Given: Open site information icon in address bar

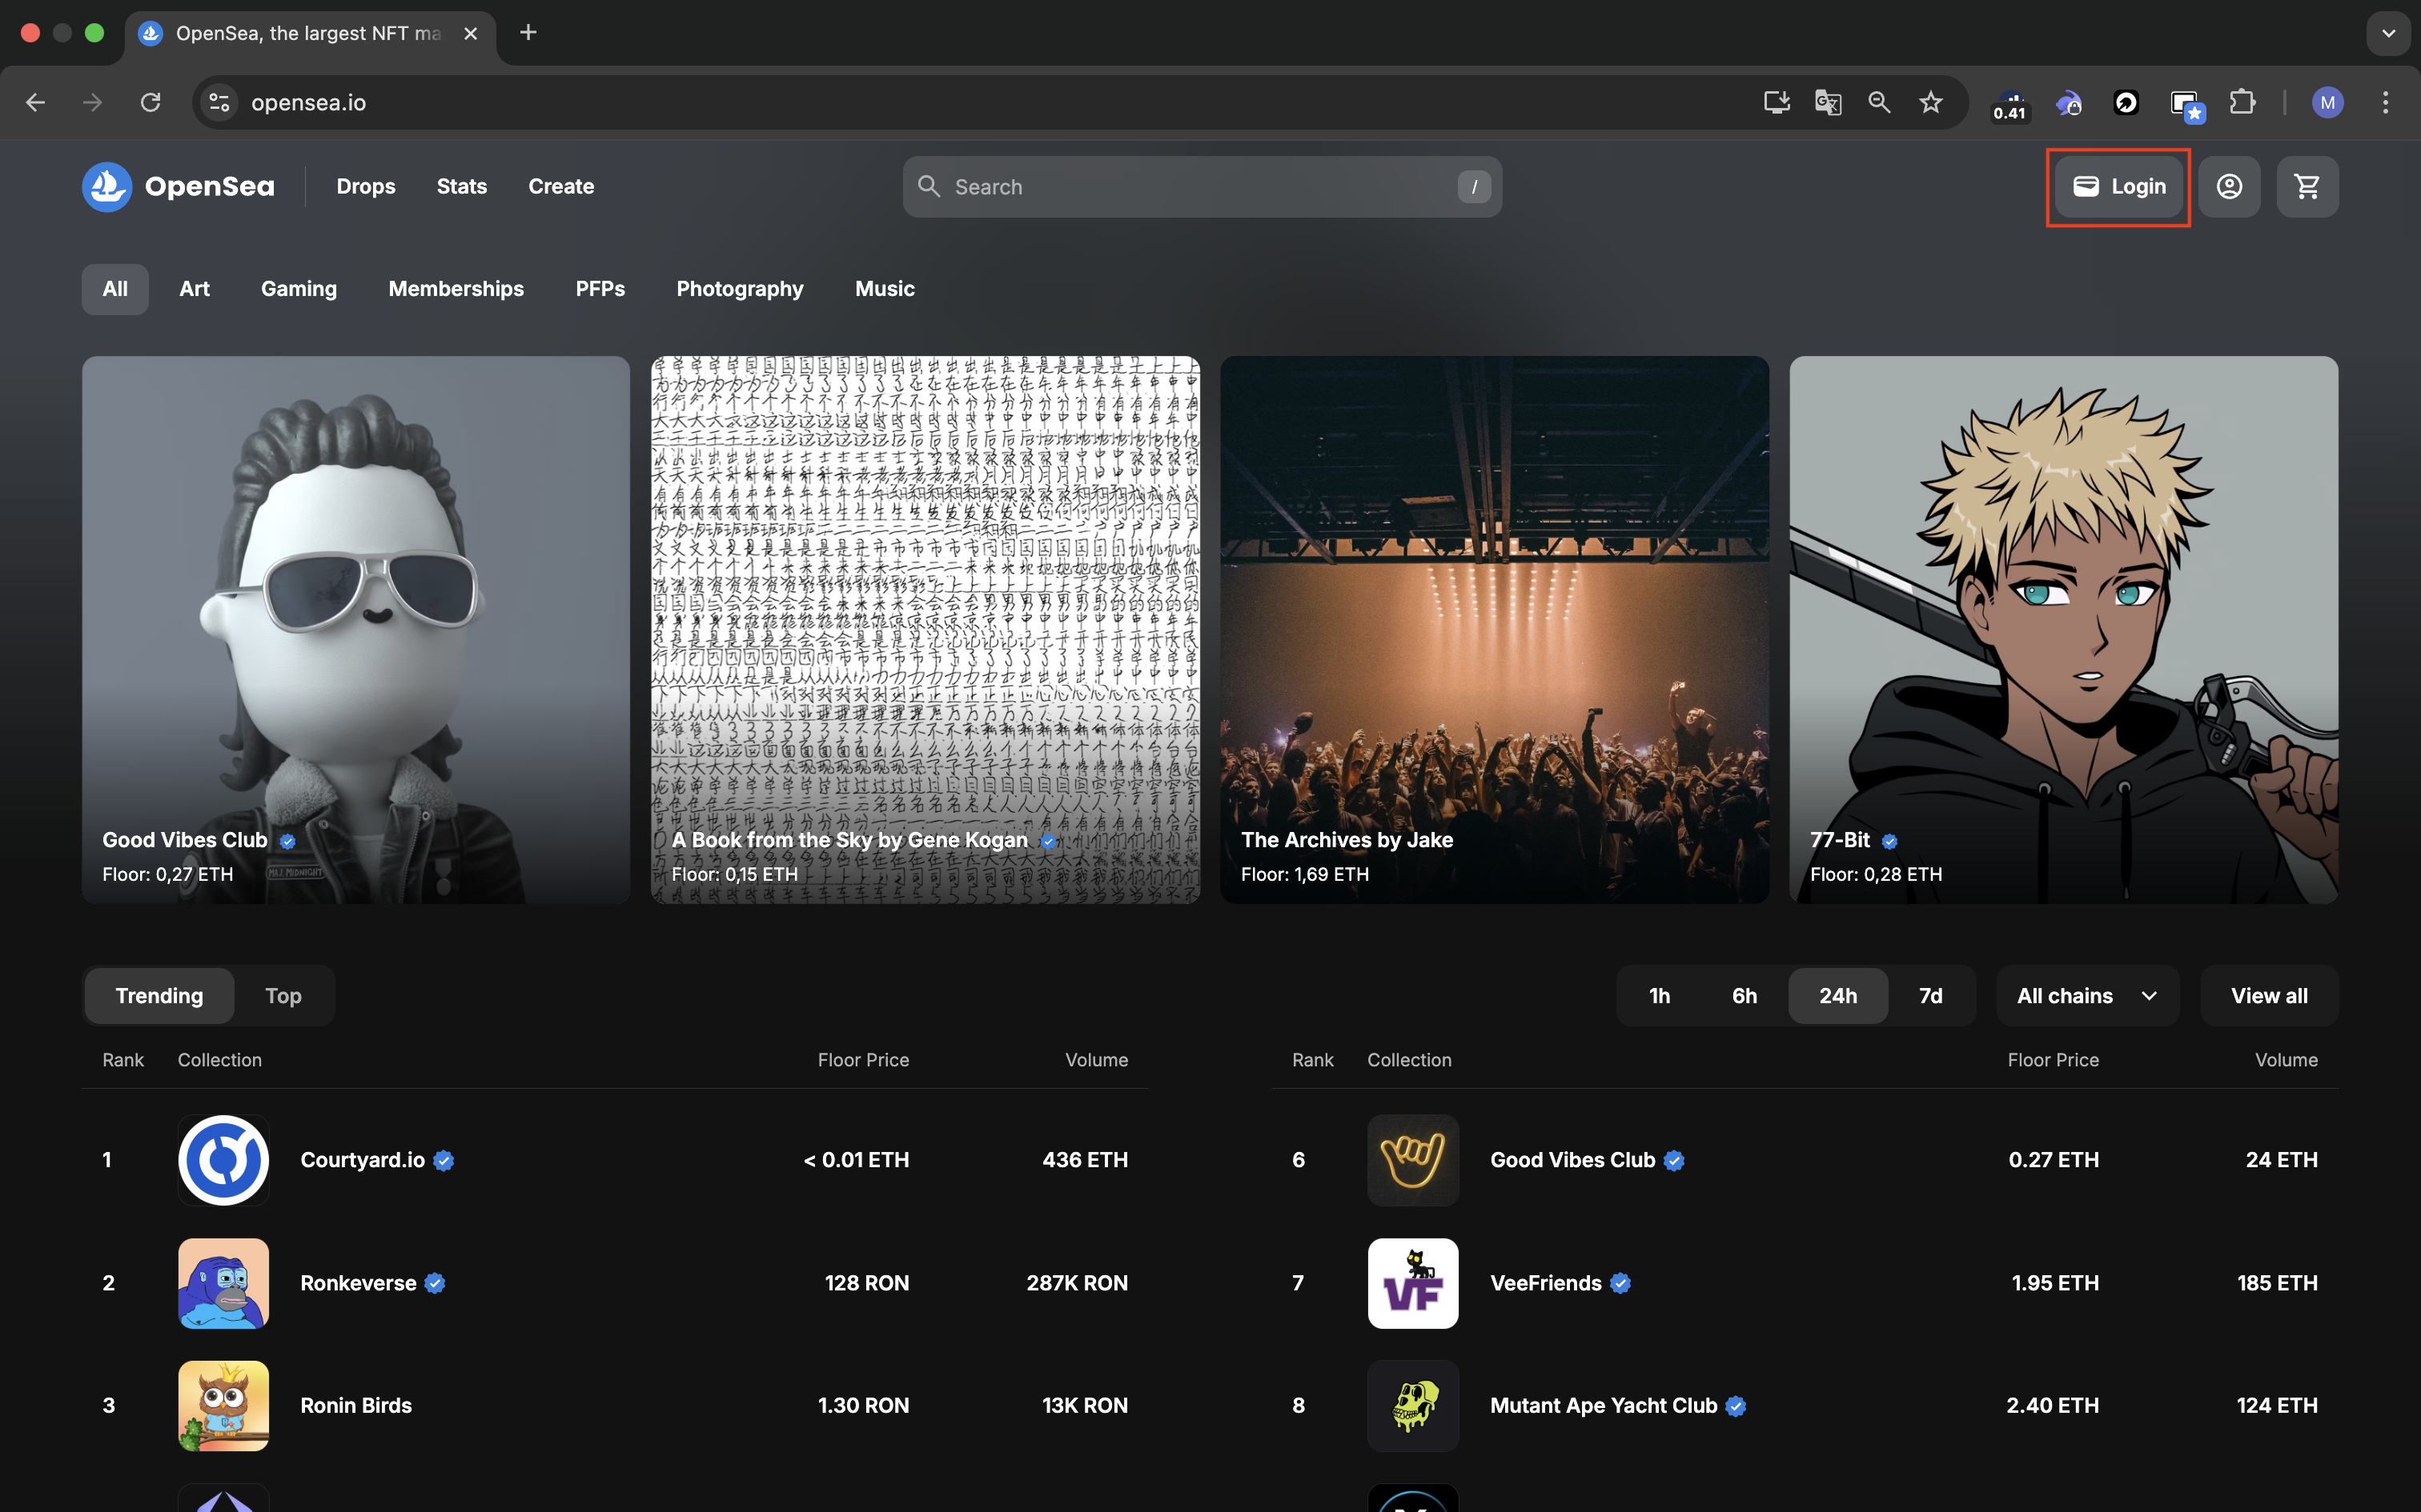Looking at the screenshot, I should click(219, 102).
